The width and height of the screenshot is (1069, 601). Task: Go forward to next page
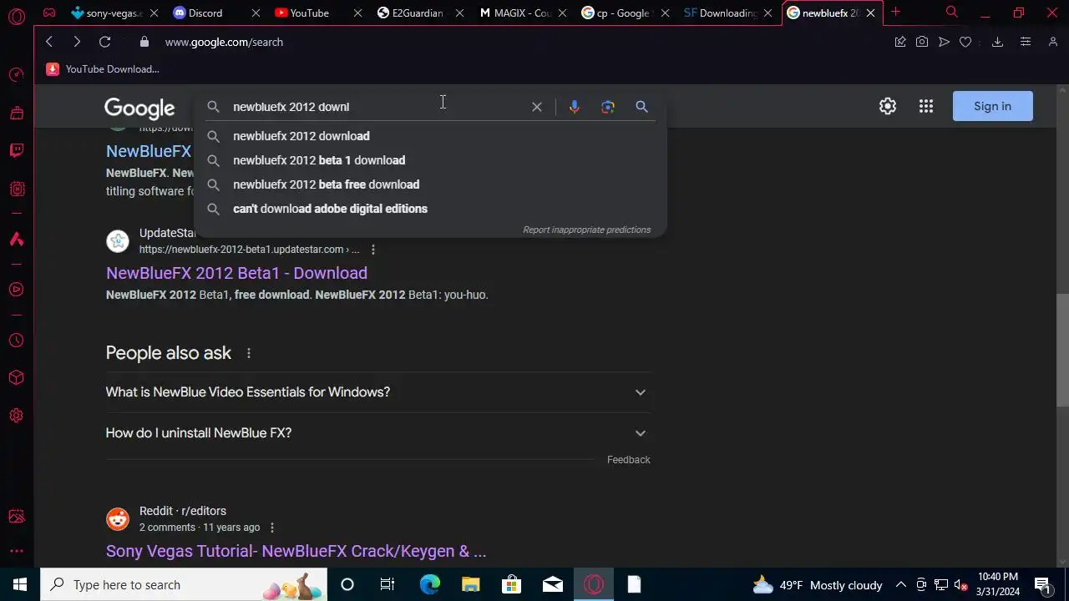coord(77,42)
